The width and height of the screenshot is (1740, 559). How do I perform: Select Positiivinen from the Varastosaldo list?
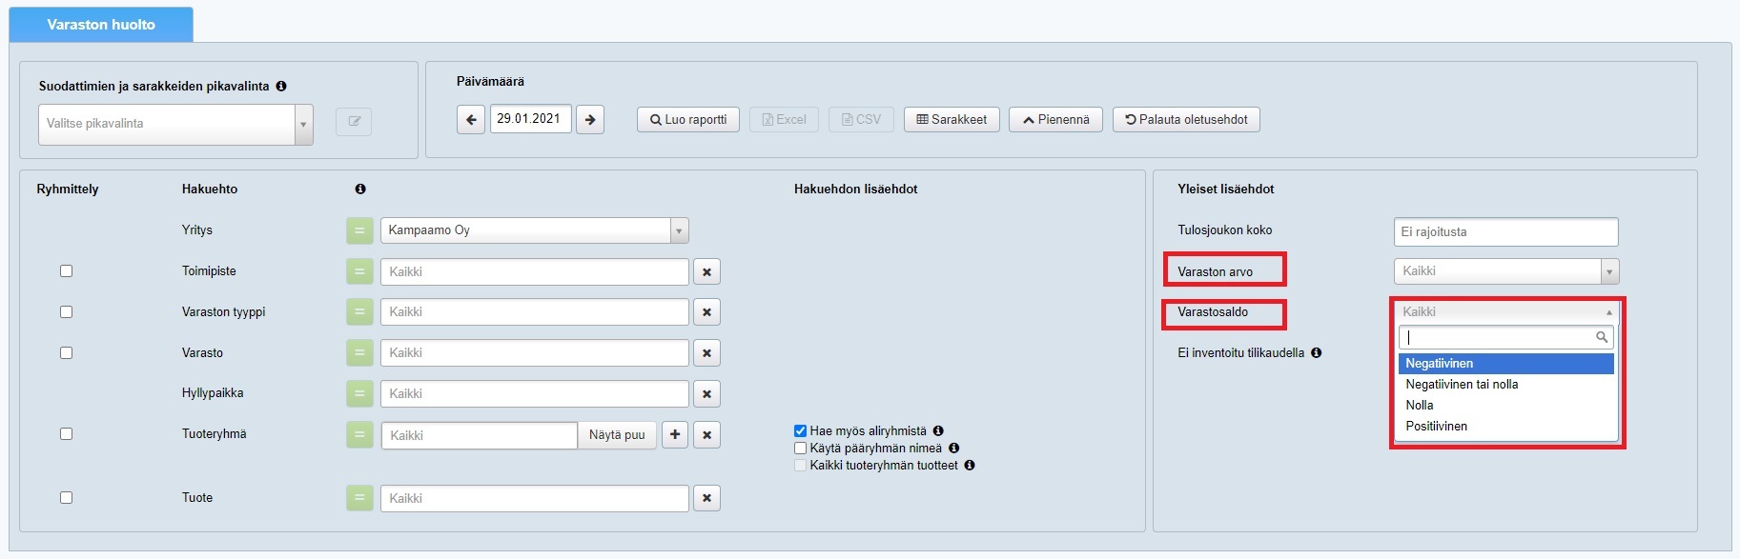coord(1436,427)
